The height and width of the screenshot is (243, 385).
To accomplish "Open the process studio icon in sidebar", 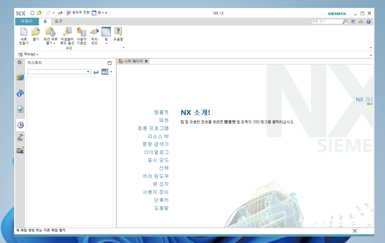I will (20, 137).
